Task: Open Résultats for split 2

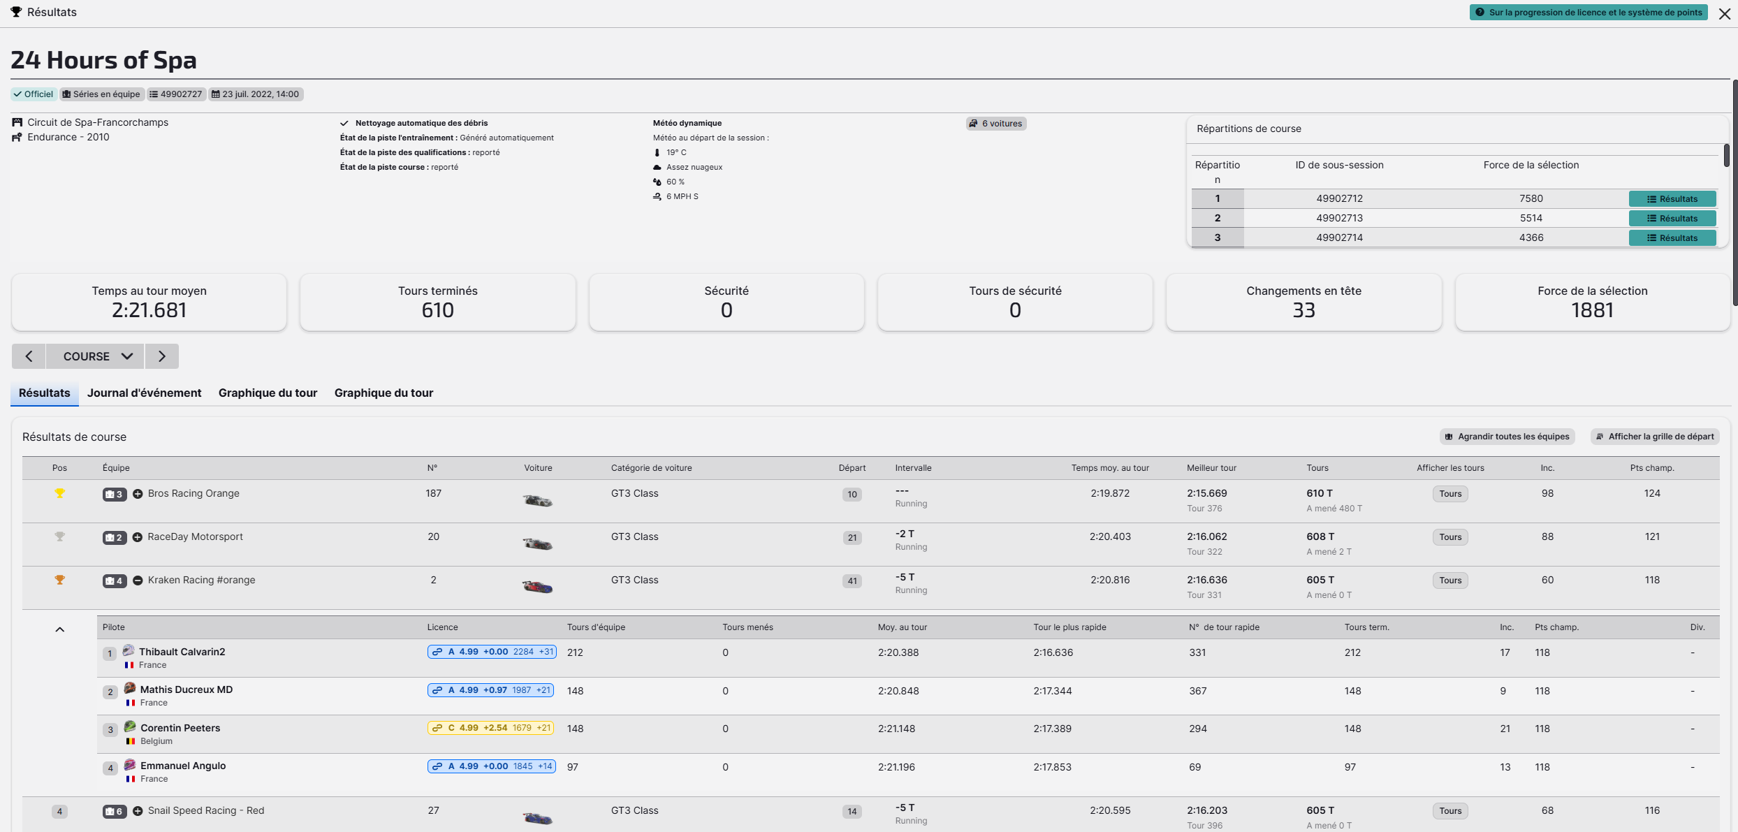Action: (x=1672, y=218)
